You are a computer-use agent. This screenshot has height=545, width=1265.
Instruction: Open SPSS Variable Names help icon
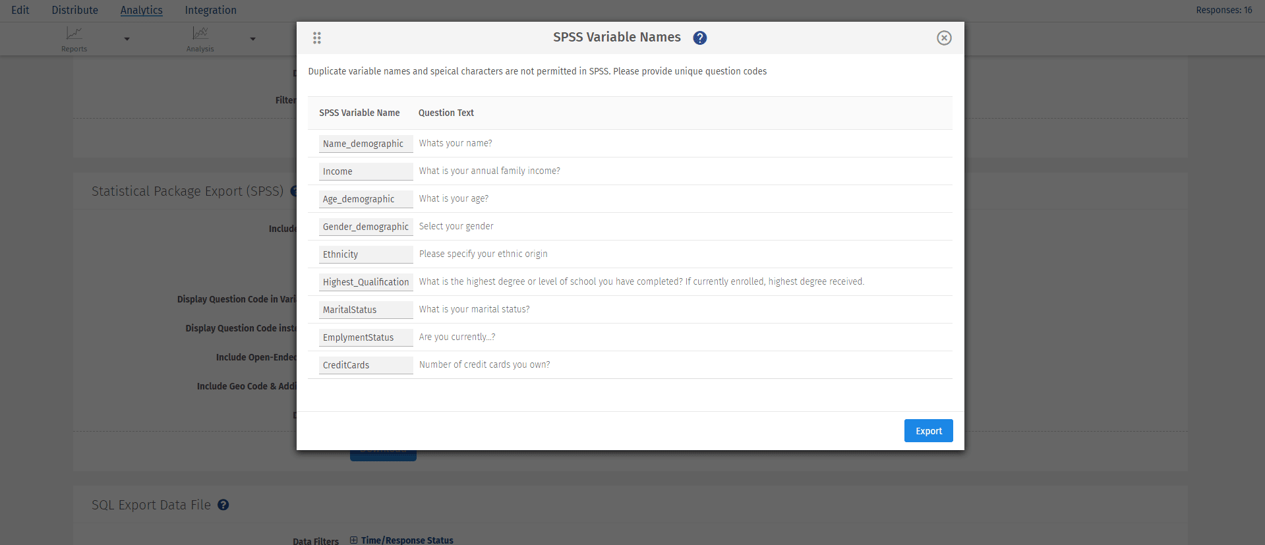(x=700, y=38)
